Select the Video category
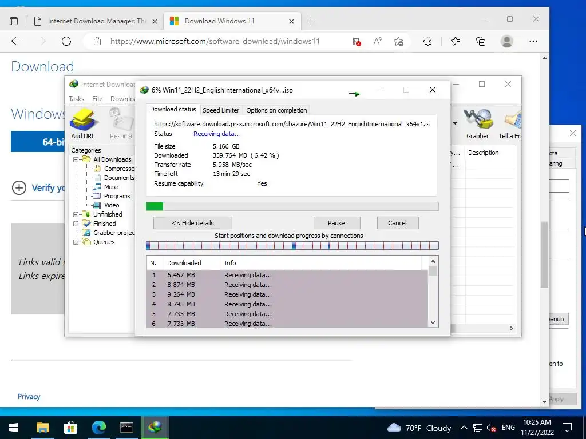Screen dimensions: 586x439 click(x=112, y=205)
